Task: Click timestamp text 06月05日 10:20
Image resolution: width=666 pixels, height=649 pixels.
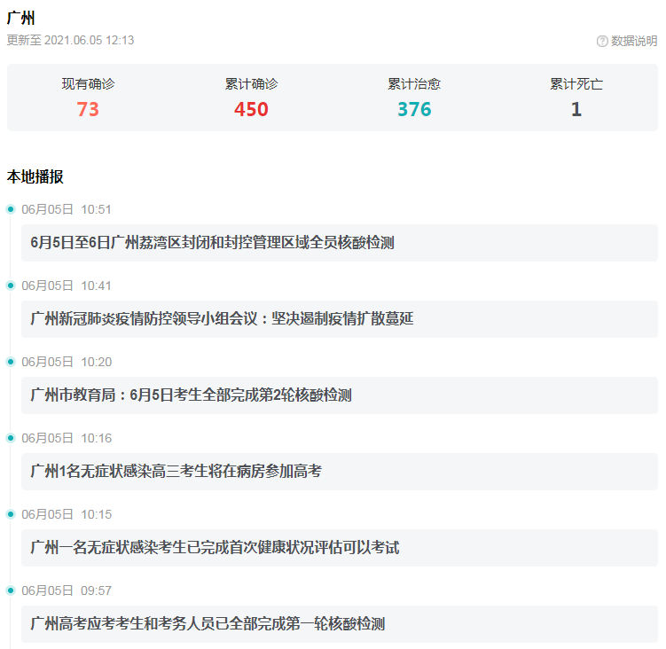Action: (x=67, y=362)
